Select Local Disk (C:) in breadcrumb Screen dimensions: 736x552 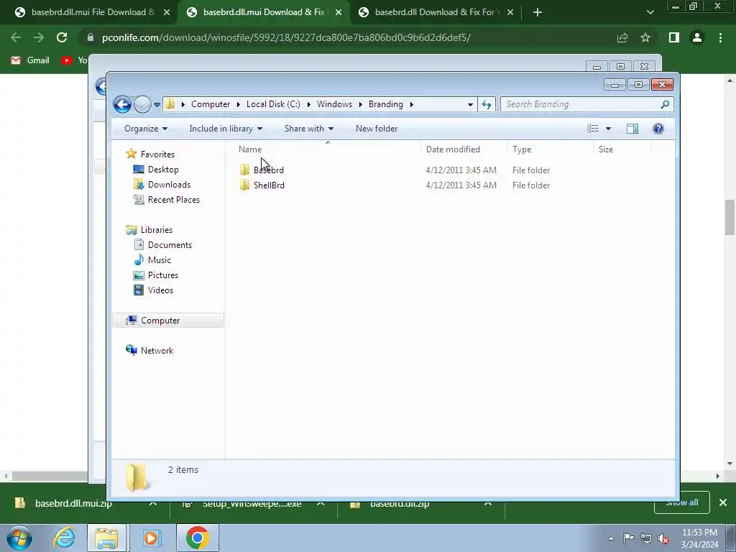(273, 104)
